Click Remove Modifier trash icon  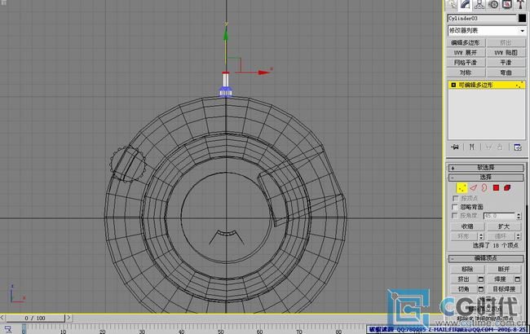(x=500, y=147)
